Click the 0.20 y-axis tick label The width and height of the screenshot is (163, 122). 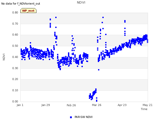15,79
